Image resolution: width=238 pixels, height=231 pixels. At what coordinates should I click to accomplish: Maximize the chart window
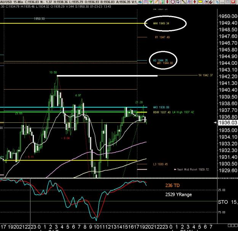point(228,2)
